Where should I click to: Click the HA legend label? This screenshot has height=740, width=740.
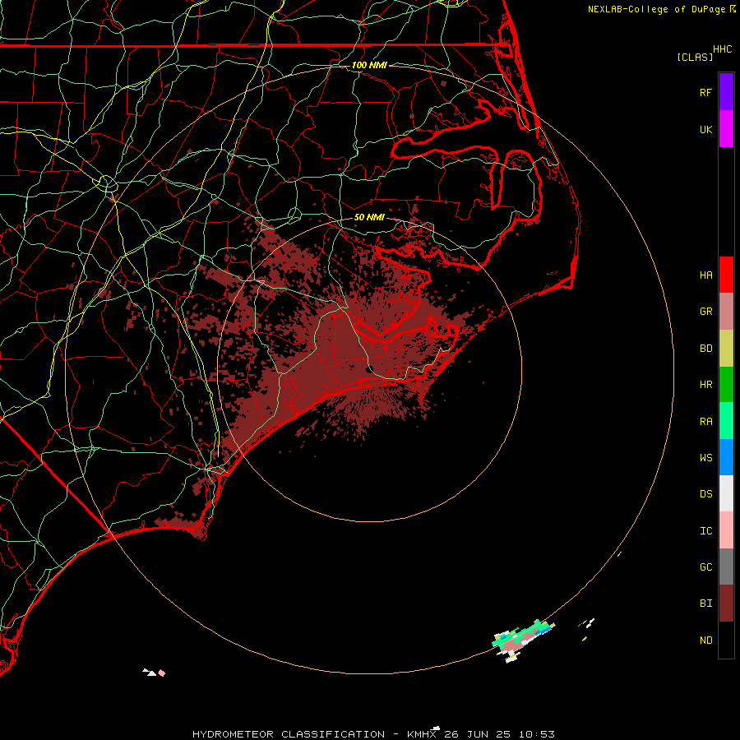705,275
